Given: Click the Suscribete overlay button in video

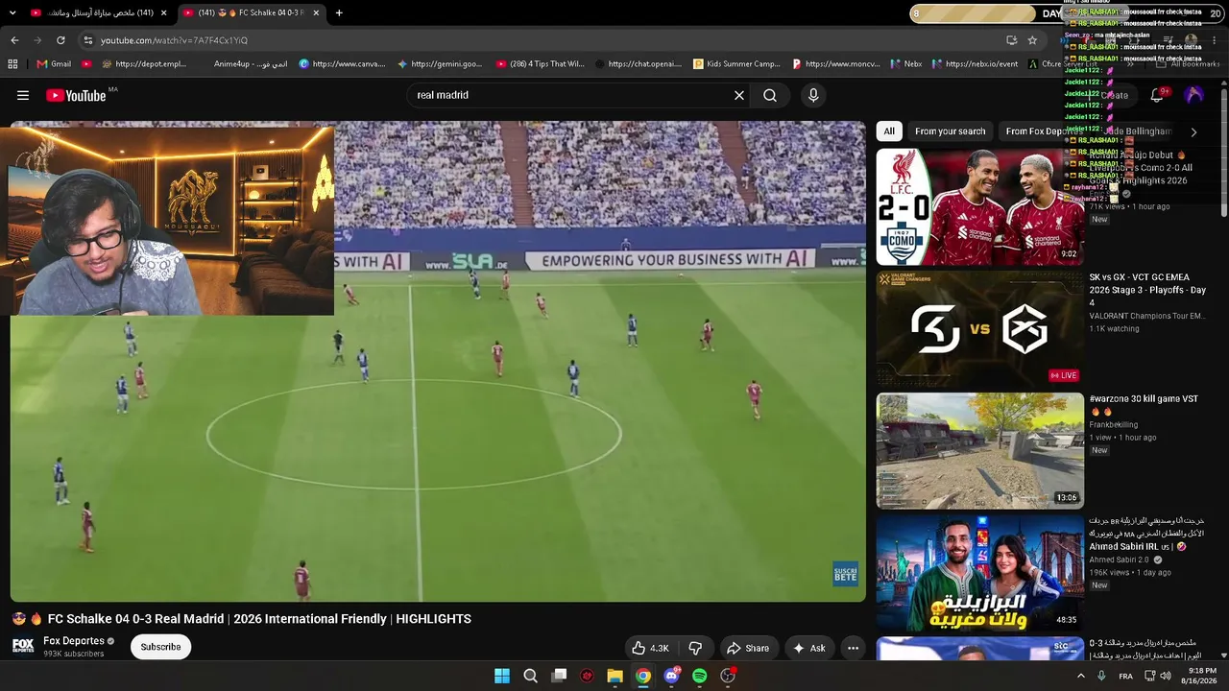Looking at the screenshot, I should (845, 574).
